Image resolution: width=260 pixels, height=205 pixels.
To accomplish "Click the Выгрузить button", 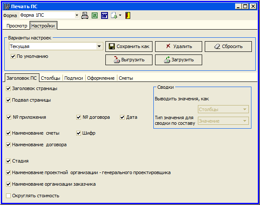I will tap(129, 60).
